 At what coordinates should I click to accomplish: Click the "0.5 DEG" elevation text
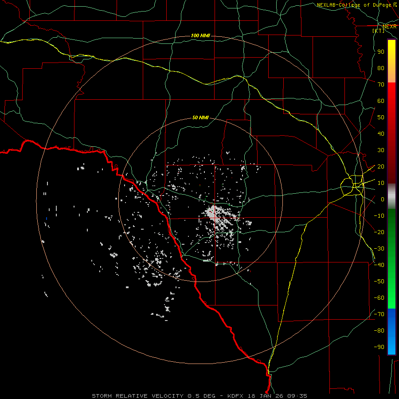pos(202,396)
